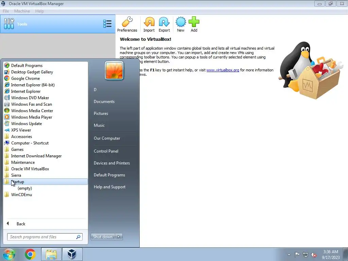348x261 pixels.
Task: Click the Shut down button
Action: (103, 237)
